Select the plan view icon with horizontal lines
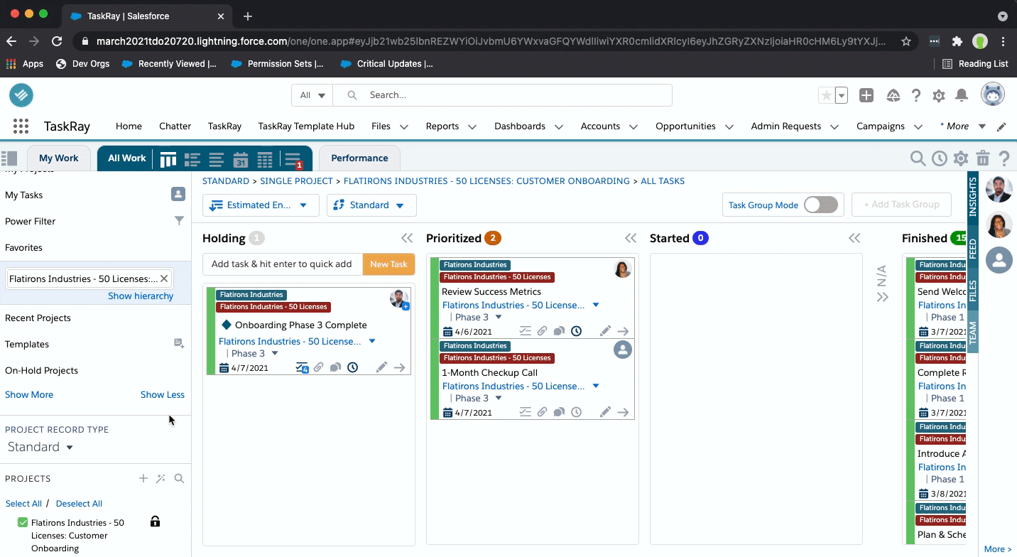Image resolution: width=1017 pixels, height=557 pixels. tap(216, 158)
